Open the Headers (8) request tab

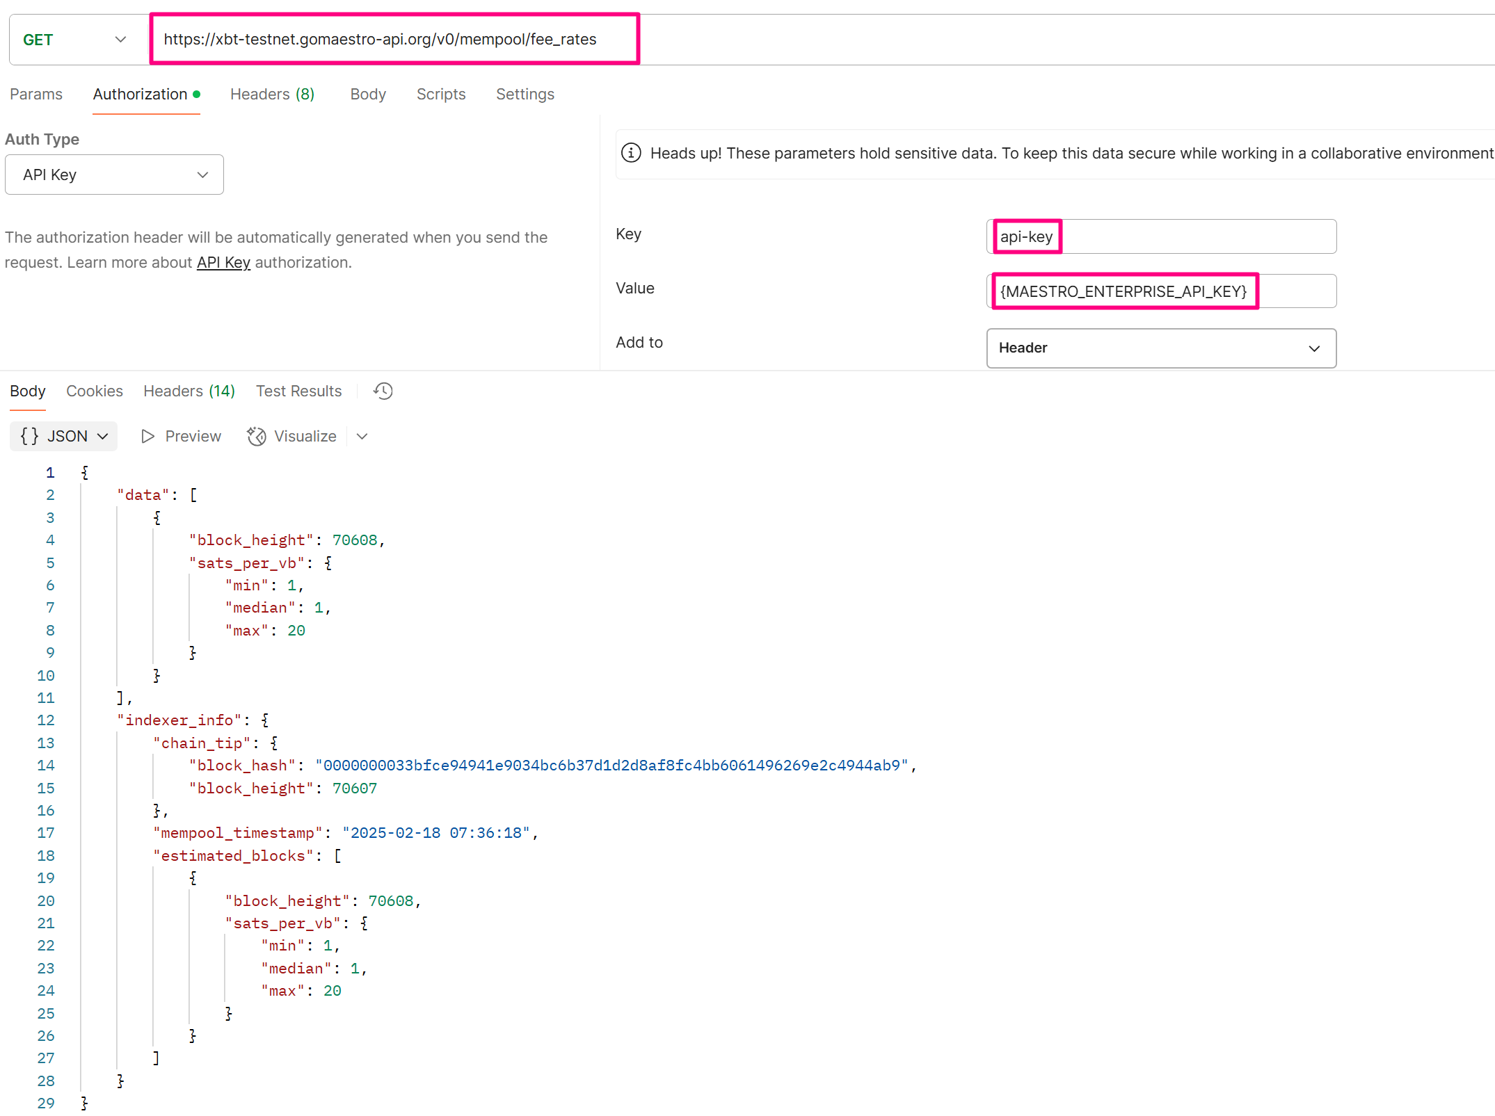pos(272,94)
